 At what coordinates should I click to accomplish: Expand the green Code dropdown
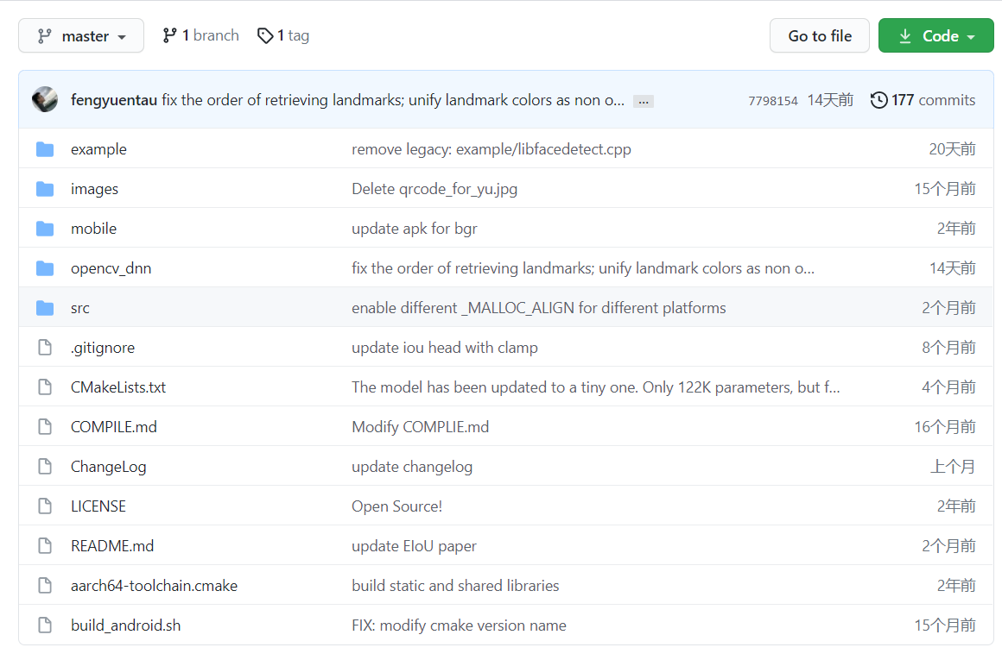click(935, 36)
